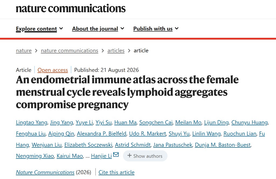This screenshot has width=276, height=179.
Task: Select author Alexandra P. Bielfeld
Action: tap(102, 134)
